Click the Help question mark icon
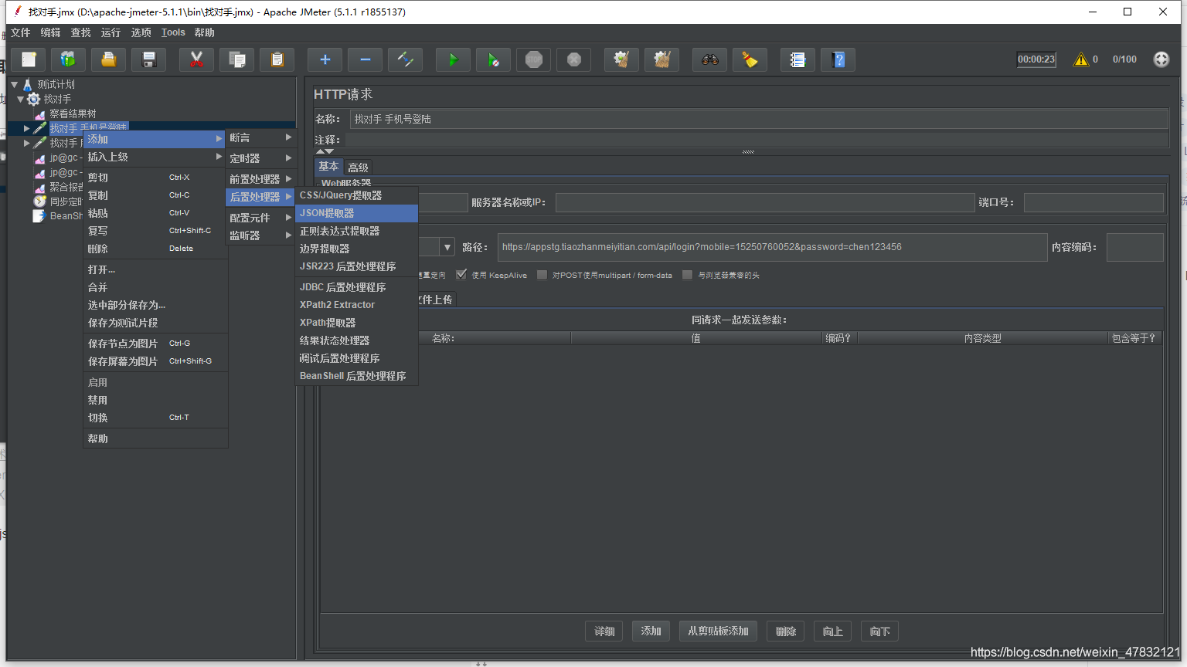The image size is (1187, 667). pos(838,59)
